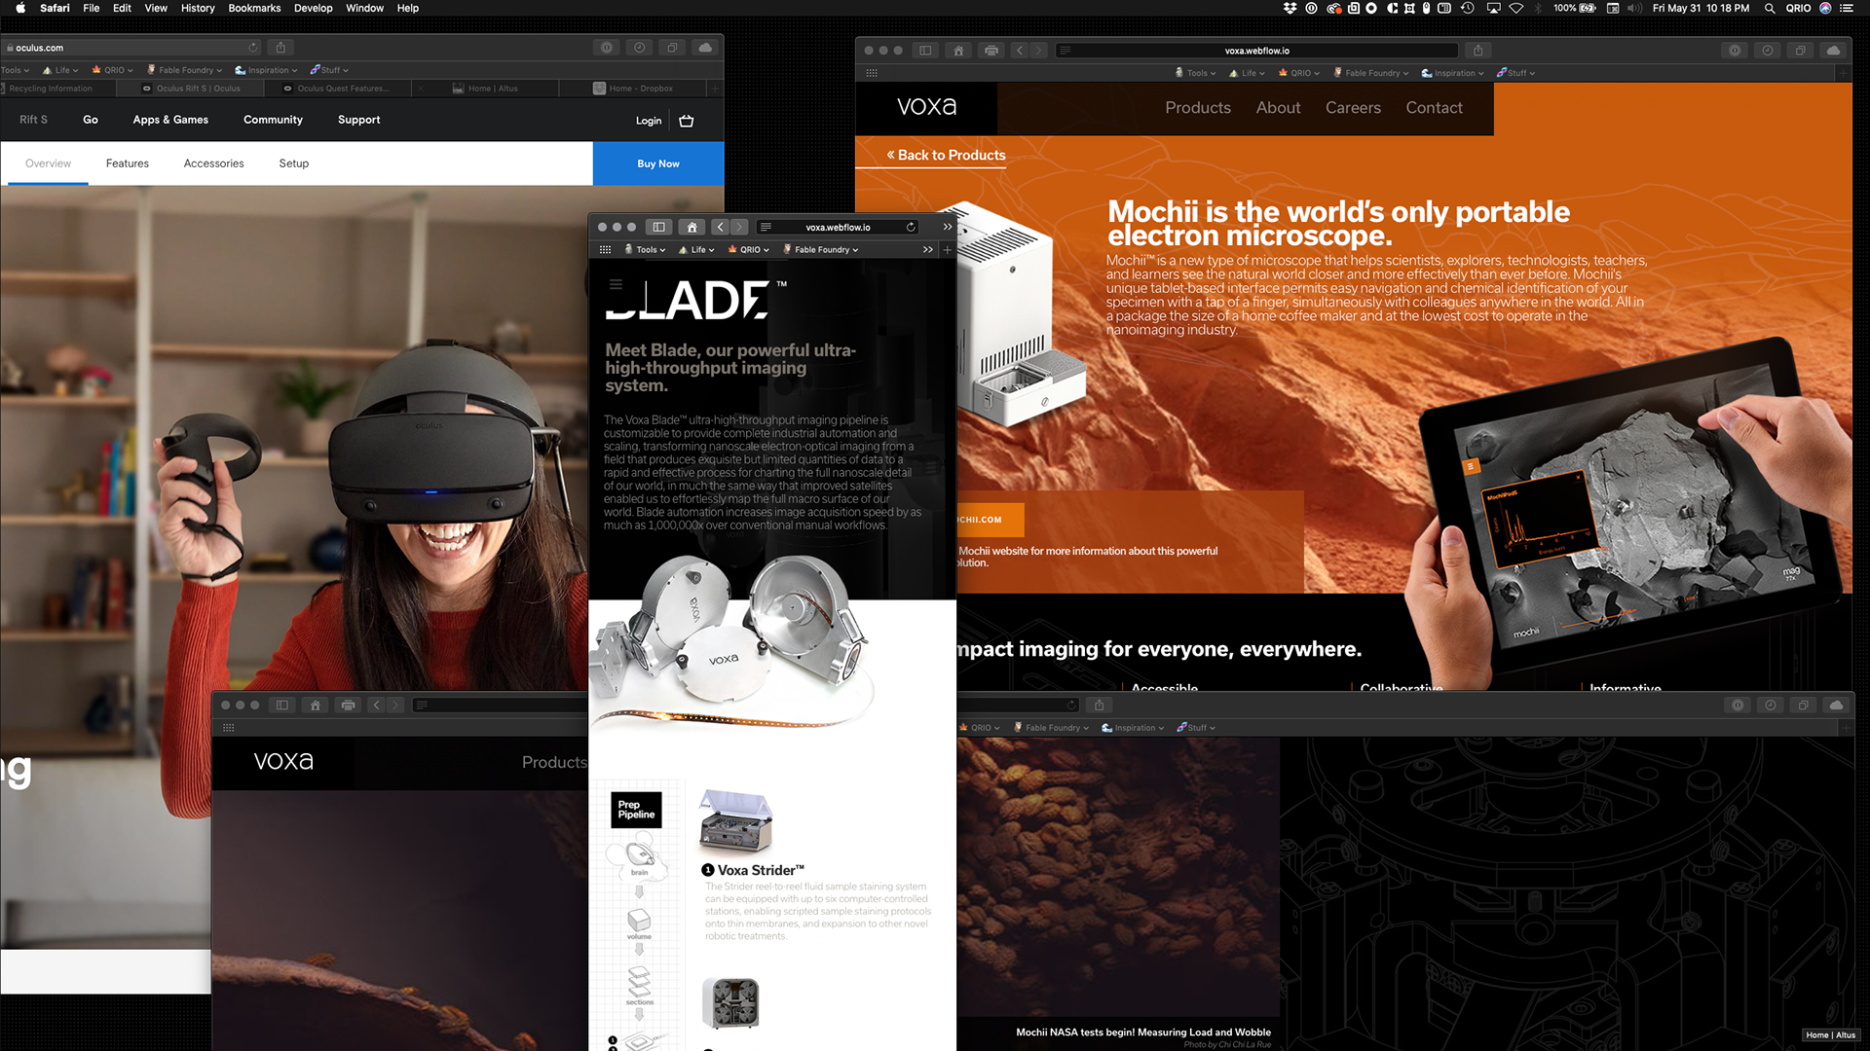Viewport: 1870px width, 1051px height.
Task: Open shopping cart on Oculus site
Action: [x=687, y=121]
